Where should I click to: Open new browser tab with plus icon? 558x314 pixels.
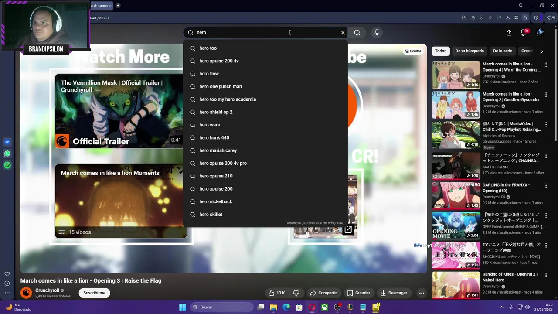[x=118, y=6]
